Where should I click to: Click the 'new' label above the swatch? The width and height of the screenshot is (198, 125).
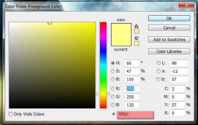click(x=121, y=20)
